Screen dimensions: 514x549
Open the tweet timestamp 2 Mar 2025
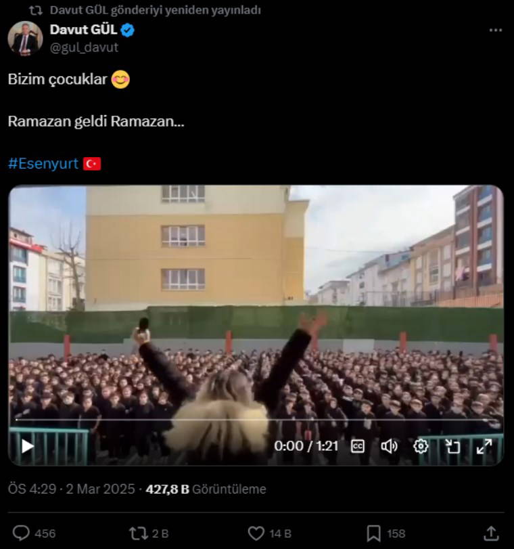click(100, 489)
